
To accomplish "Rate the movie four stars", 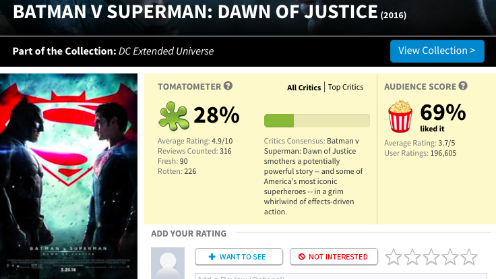I will (450, 257).
